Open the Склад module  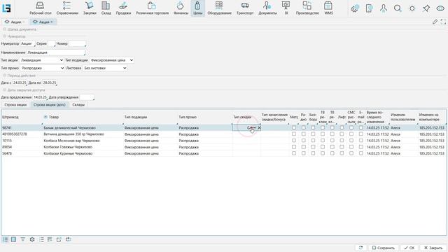coord(106,8)
